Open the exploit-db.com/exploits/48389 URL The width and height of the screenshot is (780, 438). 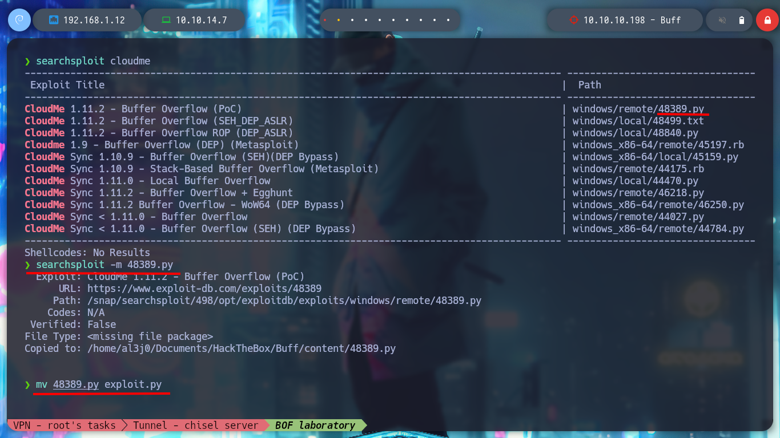pyautogui.click(x=204, y=289)
